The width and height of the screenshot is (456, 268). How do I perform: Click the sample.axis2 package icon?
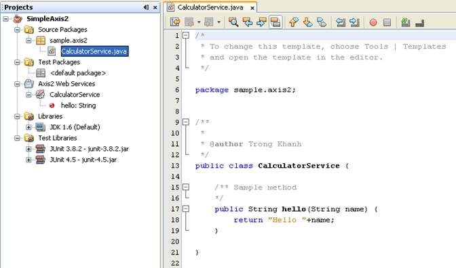[x=41, y=41]
